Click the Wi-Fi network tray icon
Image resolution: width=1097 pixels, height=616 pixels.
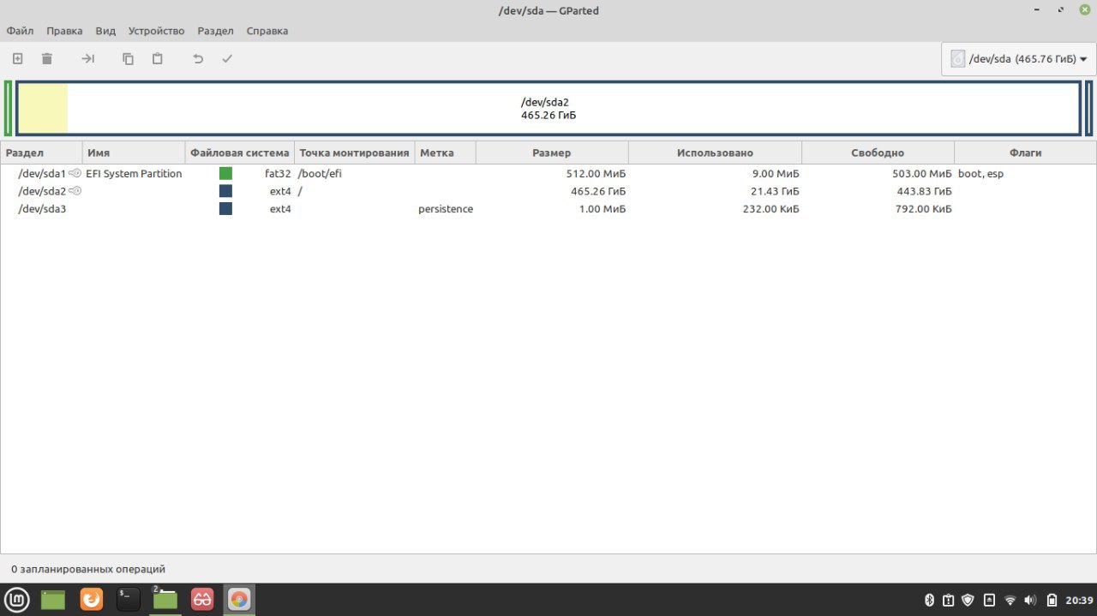point(1010,600)
